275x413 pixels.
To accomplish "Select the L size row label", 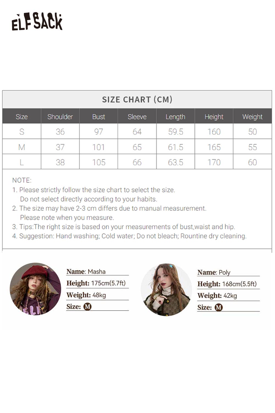I will click(22, 162).
